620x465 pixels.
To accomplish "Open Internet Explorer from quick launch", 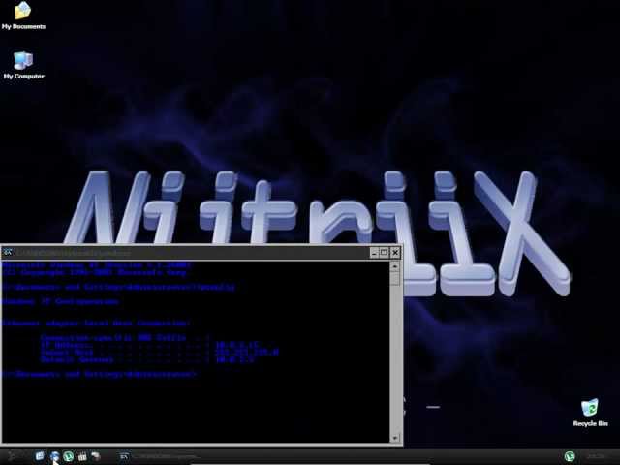I will click(x=54, y=456).
